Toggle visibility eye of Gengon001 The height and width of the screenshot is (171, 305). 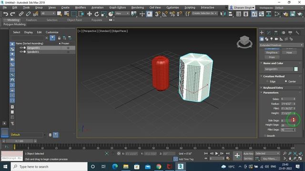(21, 47)
